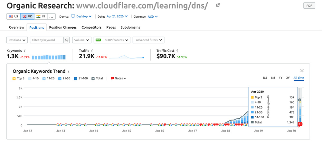This screenshot has width=322, height=144.
Task: Toggle the 51-100 legend checkbox
Action: click(75, 78)
